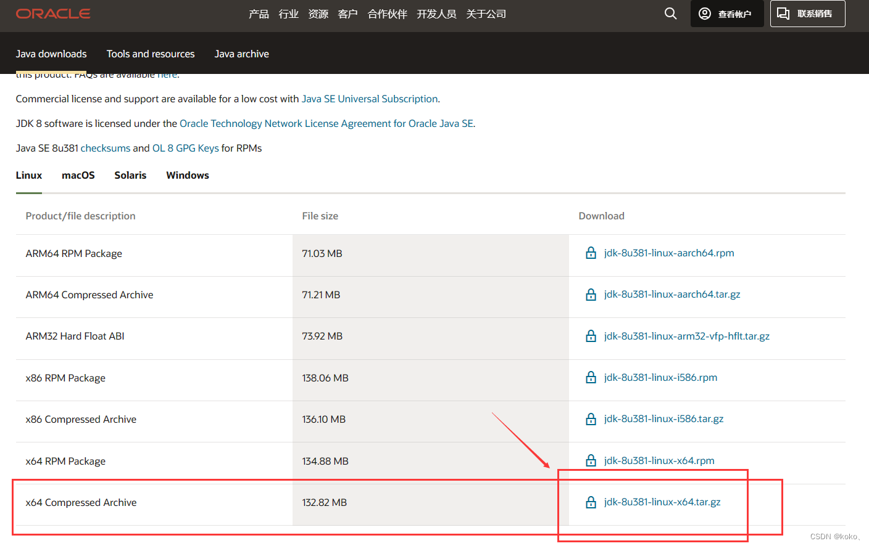Click the account profile icon

704,14
